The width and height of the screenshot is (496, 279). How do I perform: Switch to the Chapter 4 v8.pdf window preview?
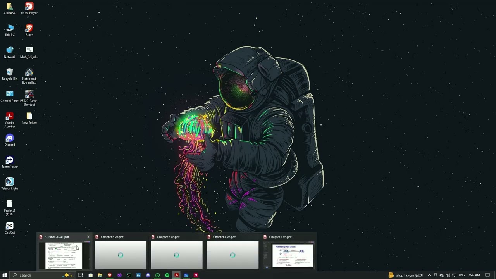232,255
